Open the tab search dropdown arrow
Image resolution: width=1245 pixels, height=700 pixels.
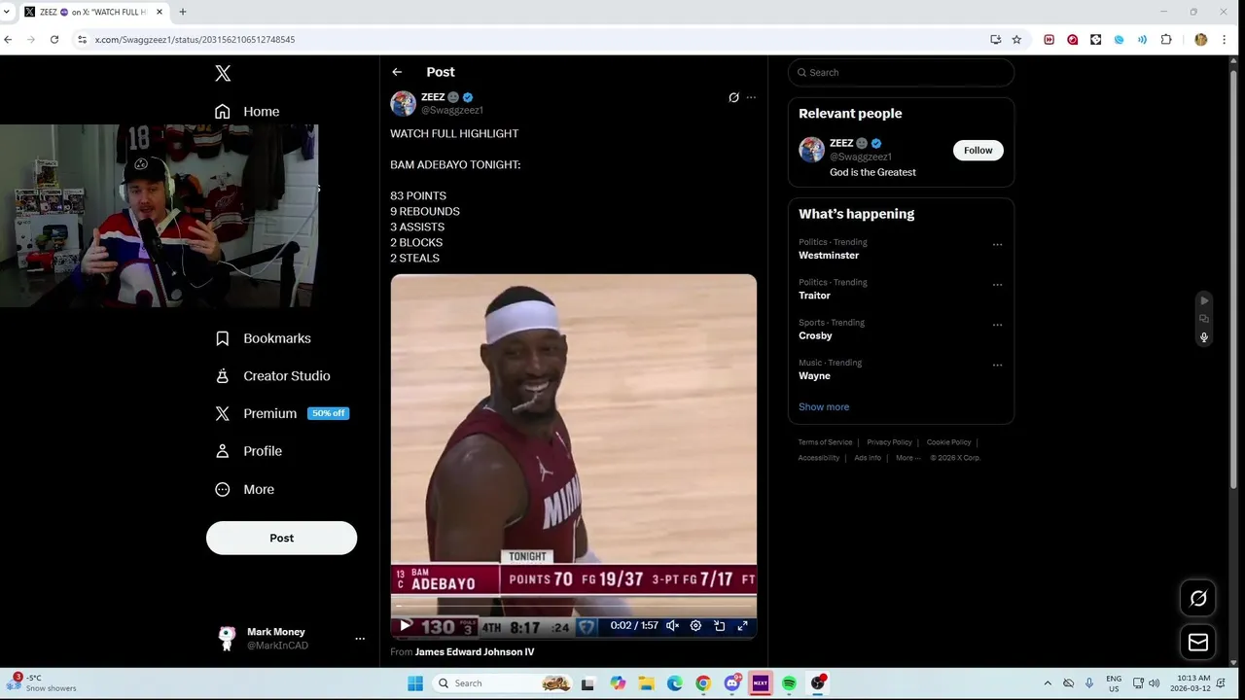click(7, 12)
